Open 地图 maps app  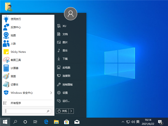[14, 36]
